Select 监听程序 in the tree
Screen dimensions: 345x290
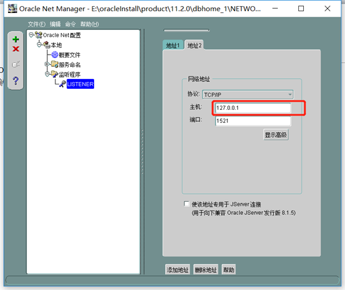click(x=70, y=75)
